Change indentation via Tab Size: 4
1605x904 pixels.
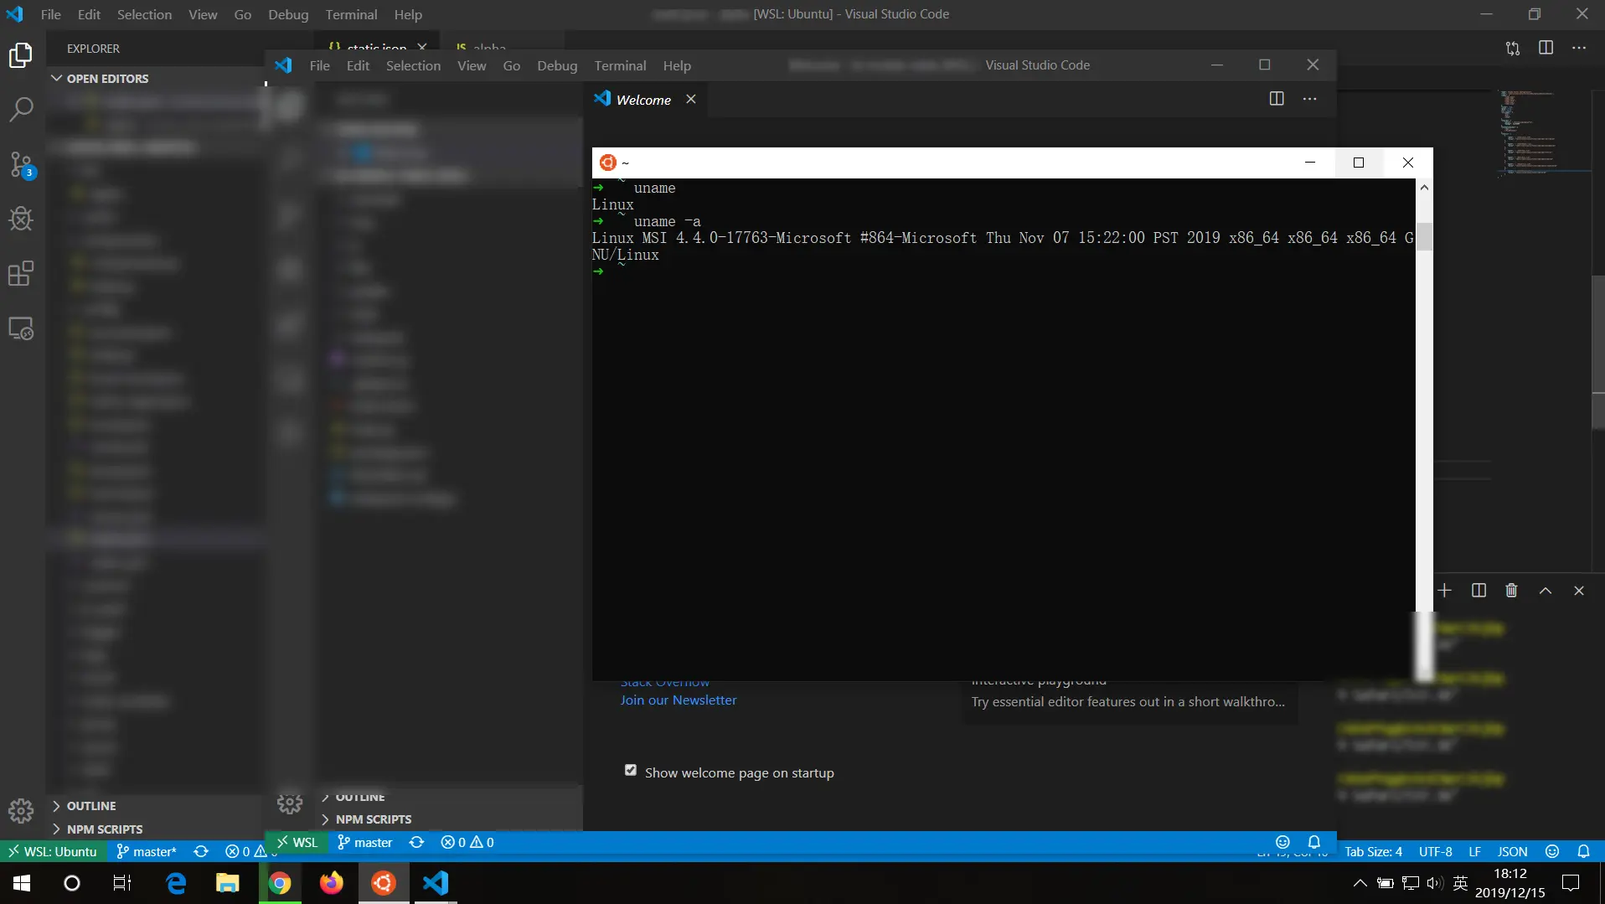tap(1373, 852)
